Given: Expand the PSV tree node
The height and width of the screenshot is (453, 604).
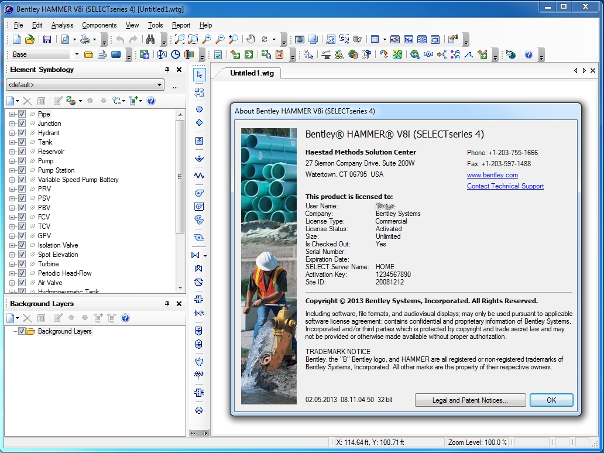Looking at the screenshot, I should point(12,198).
